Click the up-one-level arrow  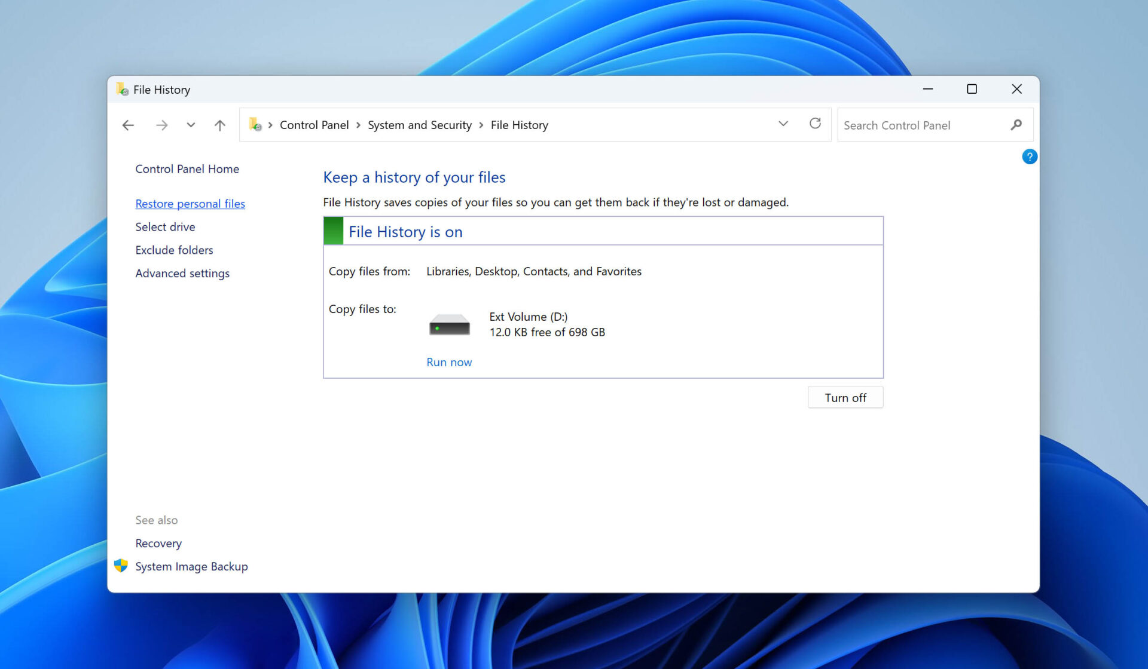(x=219, y=125)
